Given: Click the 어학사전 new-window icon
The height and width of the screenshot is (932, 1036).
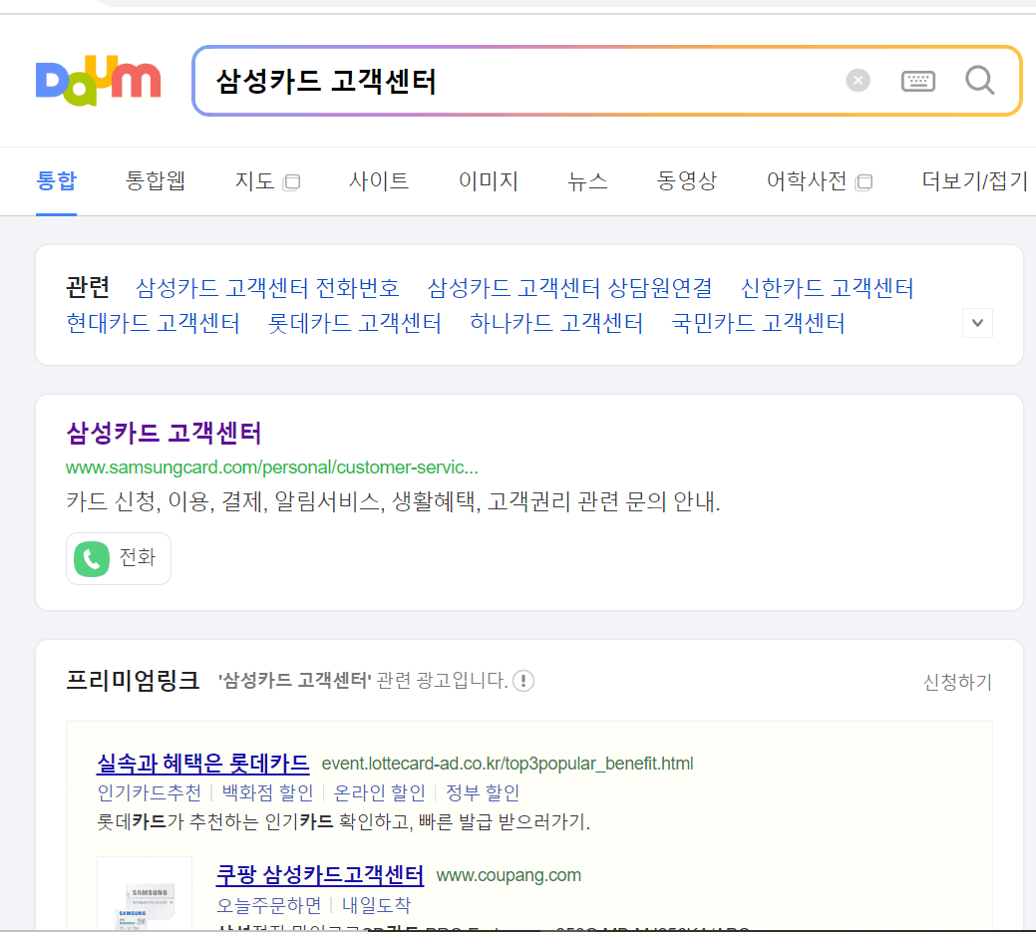Looking at the screenshot, I should coord(863,182).
